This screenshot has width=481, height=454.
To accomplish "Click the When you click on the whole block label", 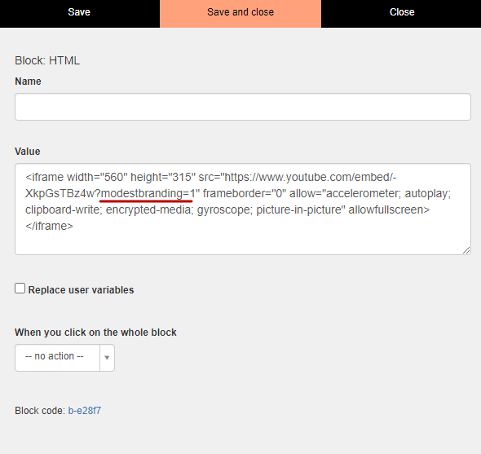I will pyautogui.click(x=95, y=333).
